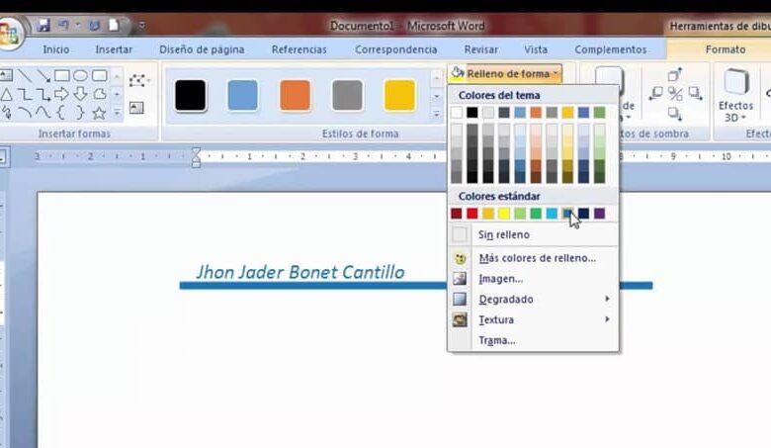Click the Redo icon in quick access toolbar
Screen dimensions: 771x448
pyautogui.click(x=95, y=25)
